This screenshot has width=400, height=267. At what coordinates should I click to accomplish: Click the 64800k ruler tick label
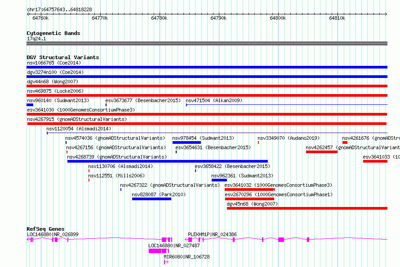pos(278,18)
